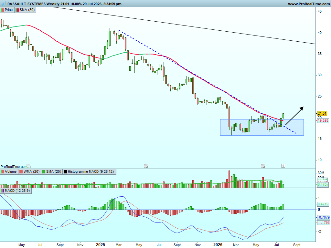Click the last green MACD histogram bar

pos(283,207)
